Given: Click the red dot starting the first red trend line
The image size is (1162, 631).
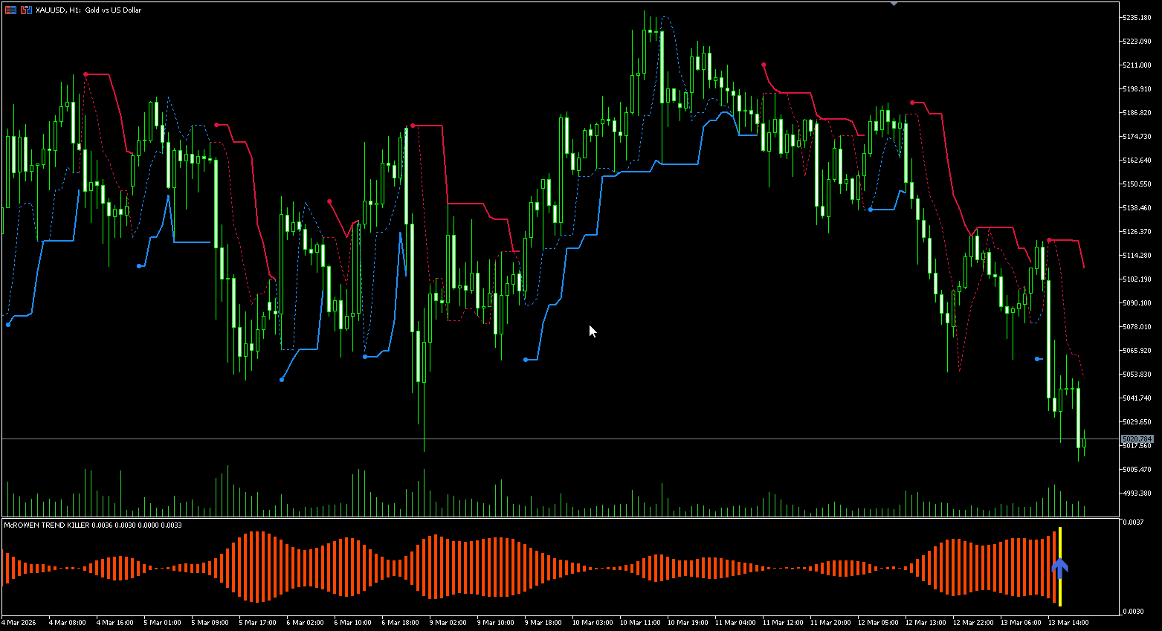Looking at the screenshot, I should [x=85, y=74].
